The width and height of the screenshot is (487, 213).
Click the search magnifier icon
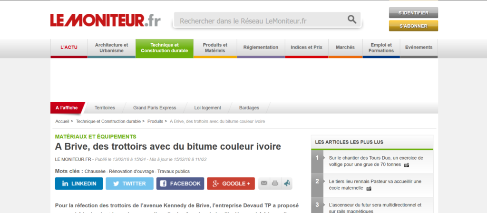pyautogui.click(x=351, y=19)
